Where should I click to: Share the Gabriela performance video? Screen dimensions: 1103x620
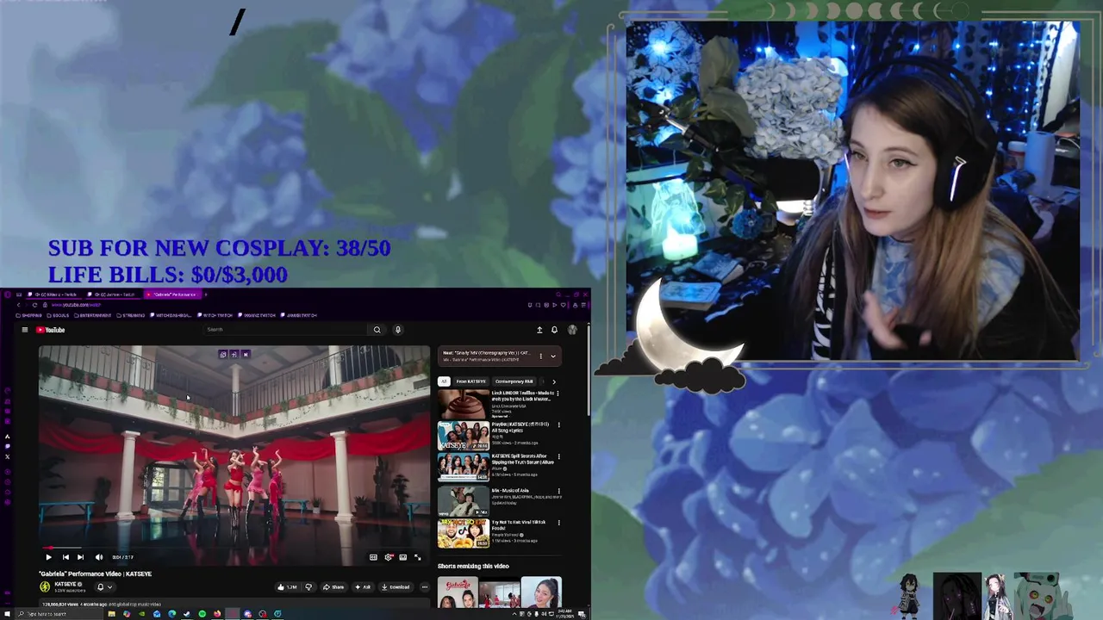(333, 587)
